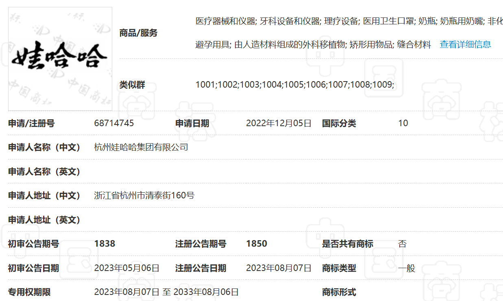Click the 商标形式 label
The width and height of the screenshot is (503, 301).
[339, 292]
